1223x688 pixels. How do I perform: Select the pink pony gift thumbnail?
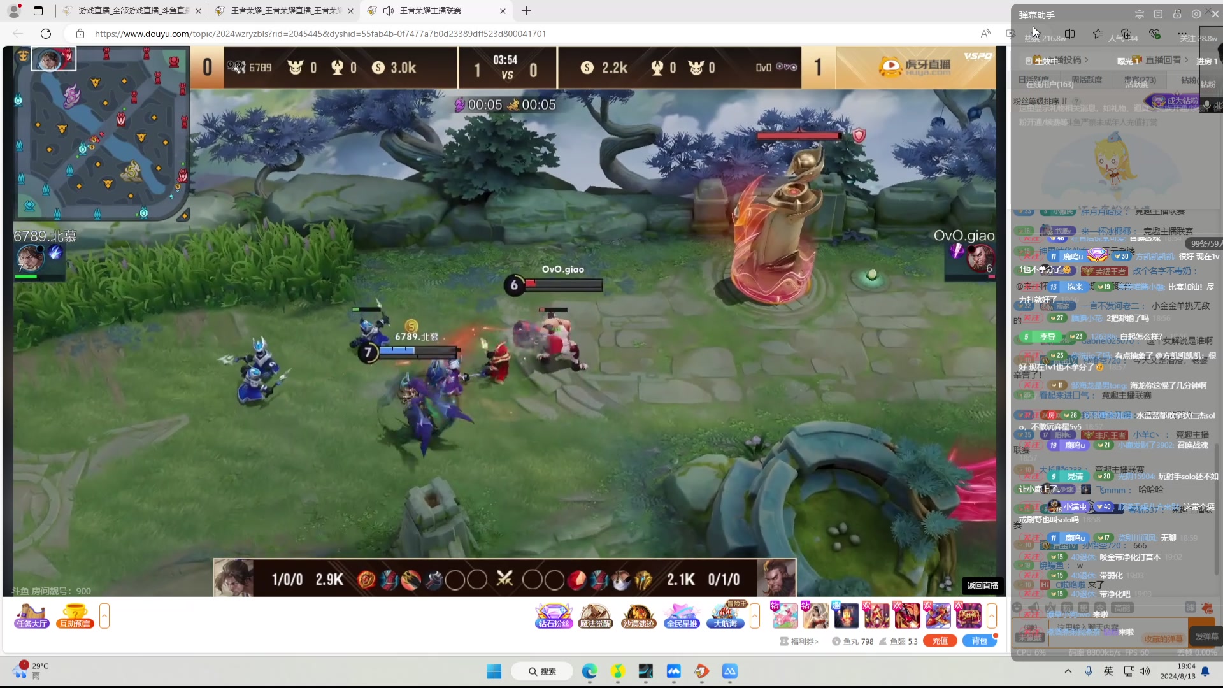tap(785, 616)
